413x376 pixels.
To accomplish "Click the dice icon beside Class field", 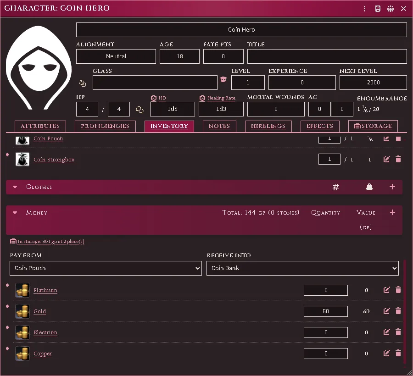I will (83, 83).
